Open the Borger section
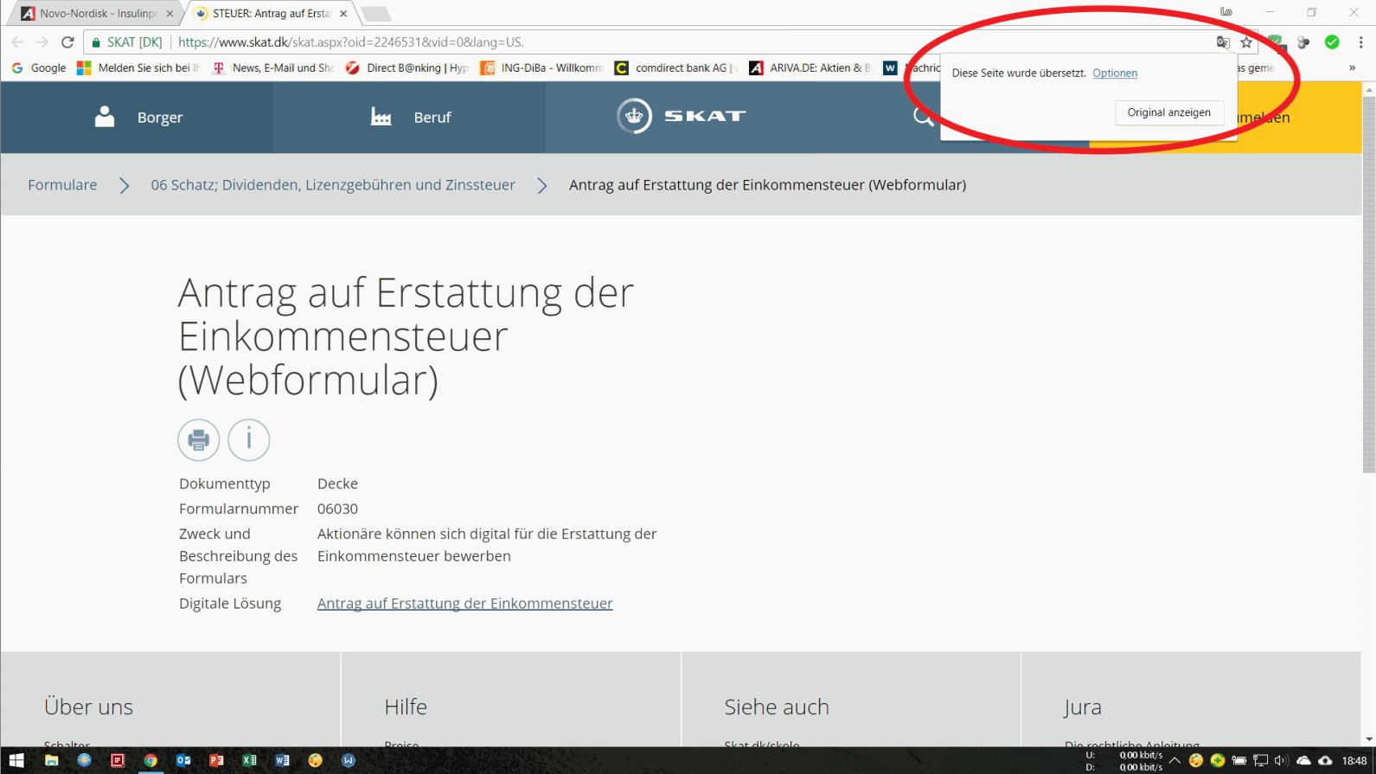 (x=138, y=117)
